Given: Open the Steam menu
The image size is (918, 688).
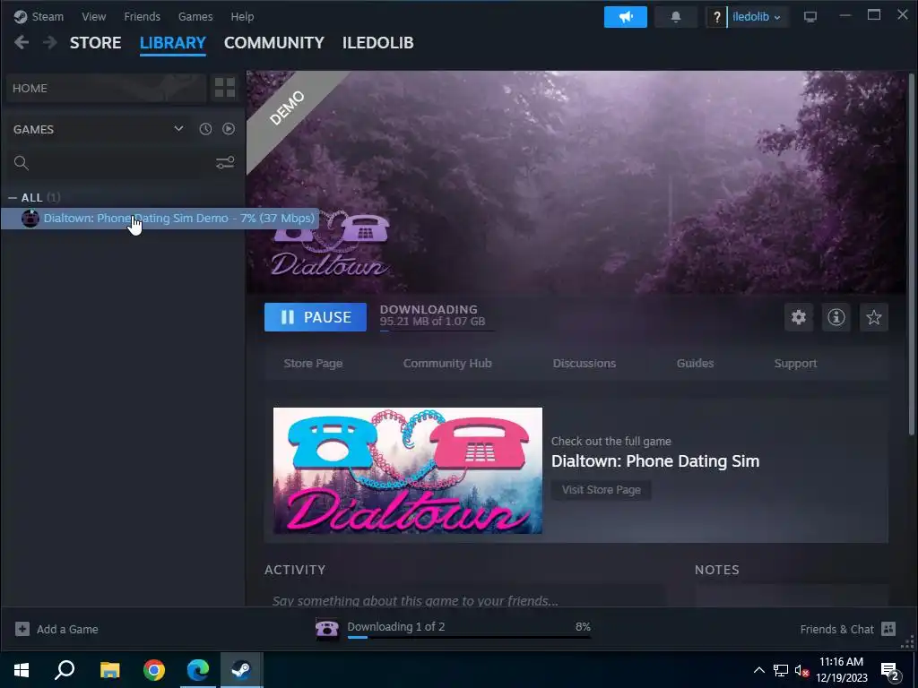Looking at the screenshot, I should click(x=48, y=16).
